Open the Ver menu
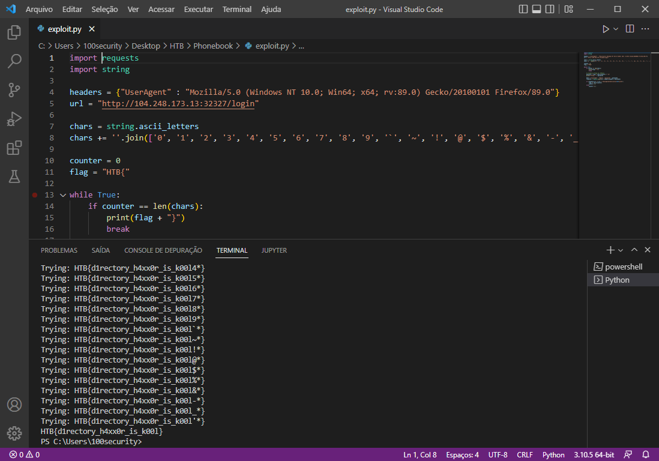Viewport: 659px width, 461px height. point(133,9)
